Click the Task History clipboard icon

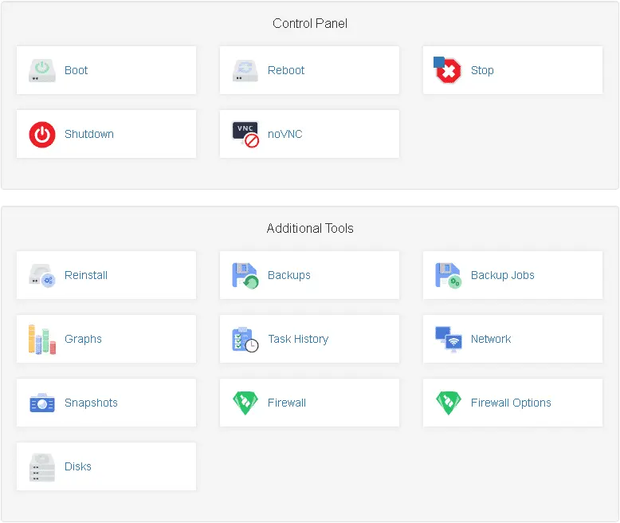pyautogui.click(x=245, y=340)
